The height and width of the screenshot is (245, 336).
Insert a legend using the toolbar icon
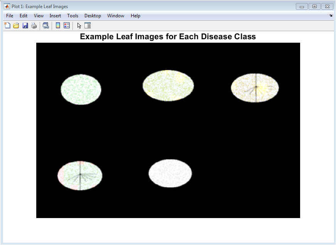click(x=66, y=26)
